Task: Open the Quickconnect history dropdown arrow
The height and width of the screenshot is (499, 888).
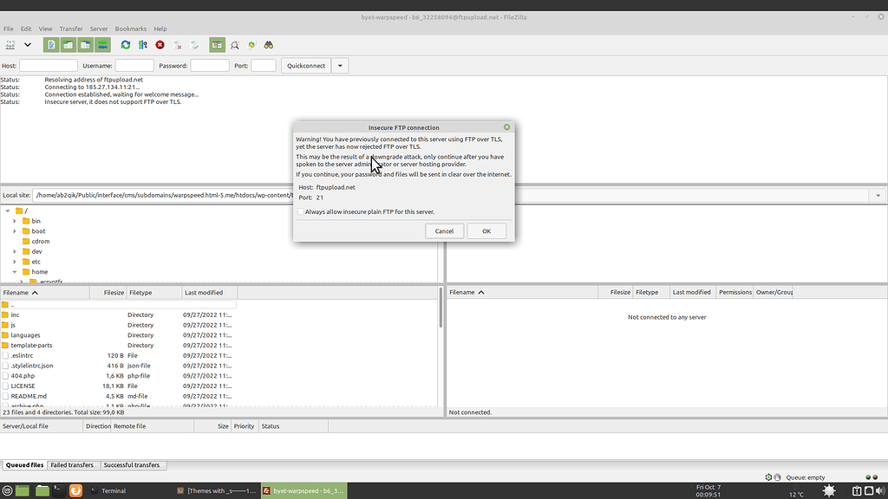Action: pos(341,66)
